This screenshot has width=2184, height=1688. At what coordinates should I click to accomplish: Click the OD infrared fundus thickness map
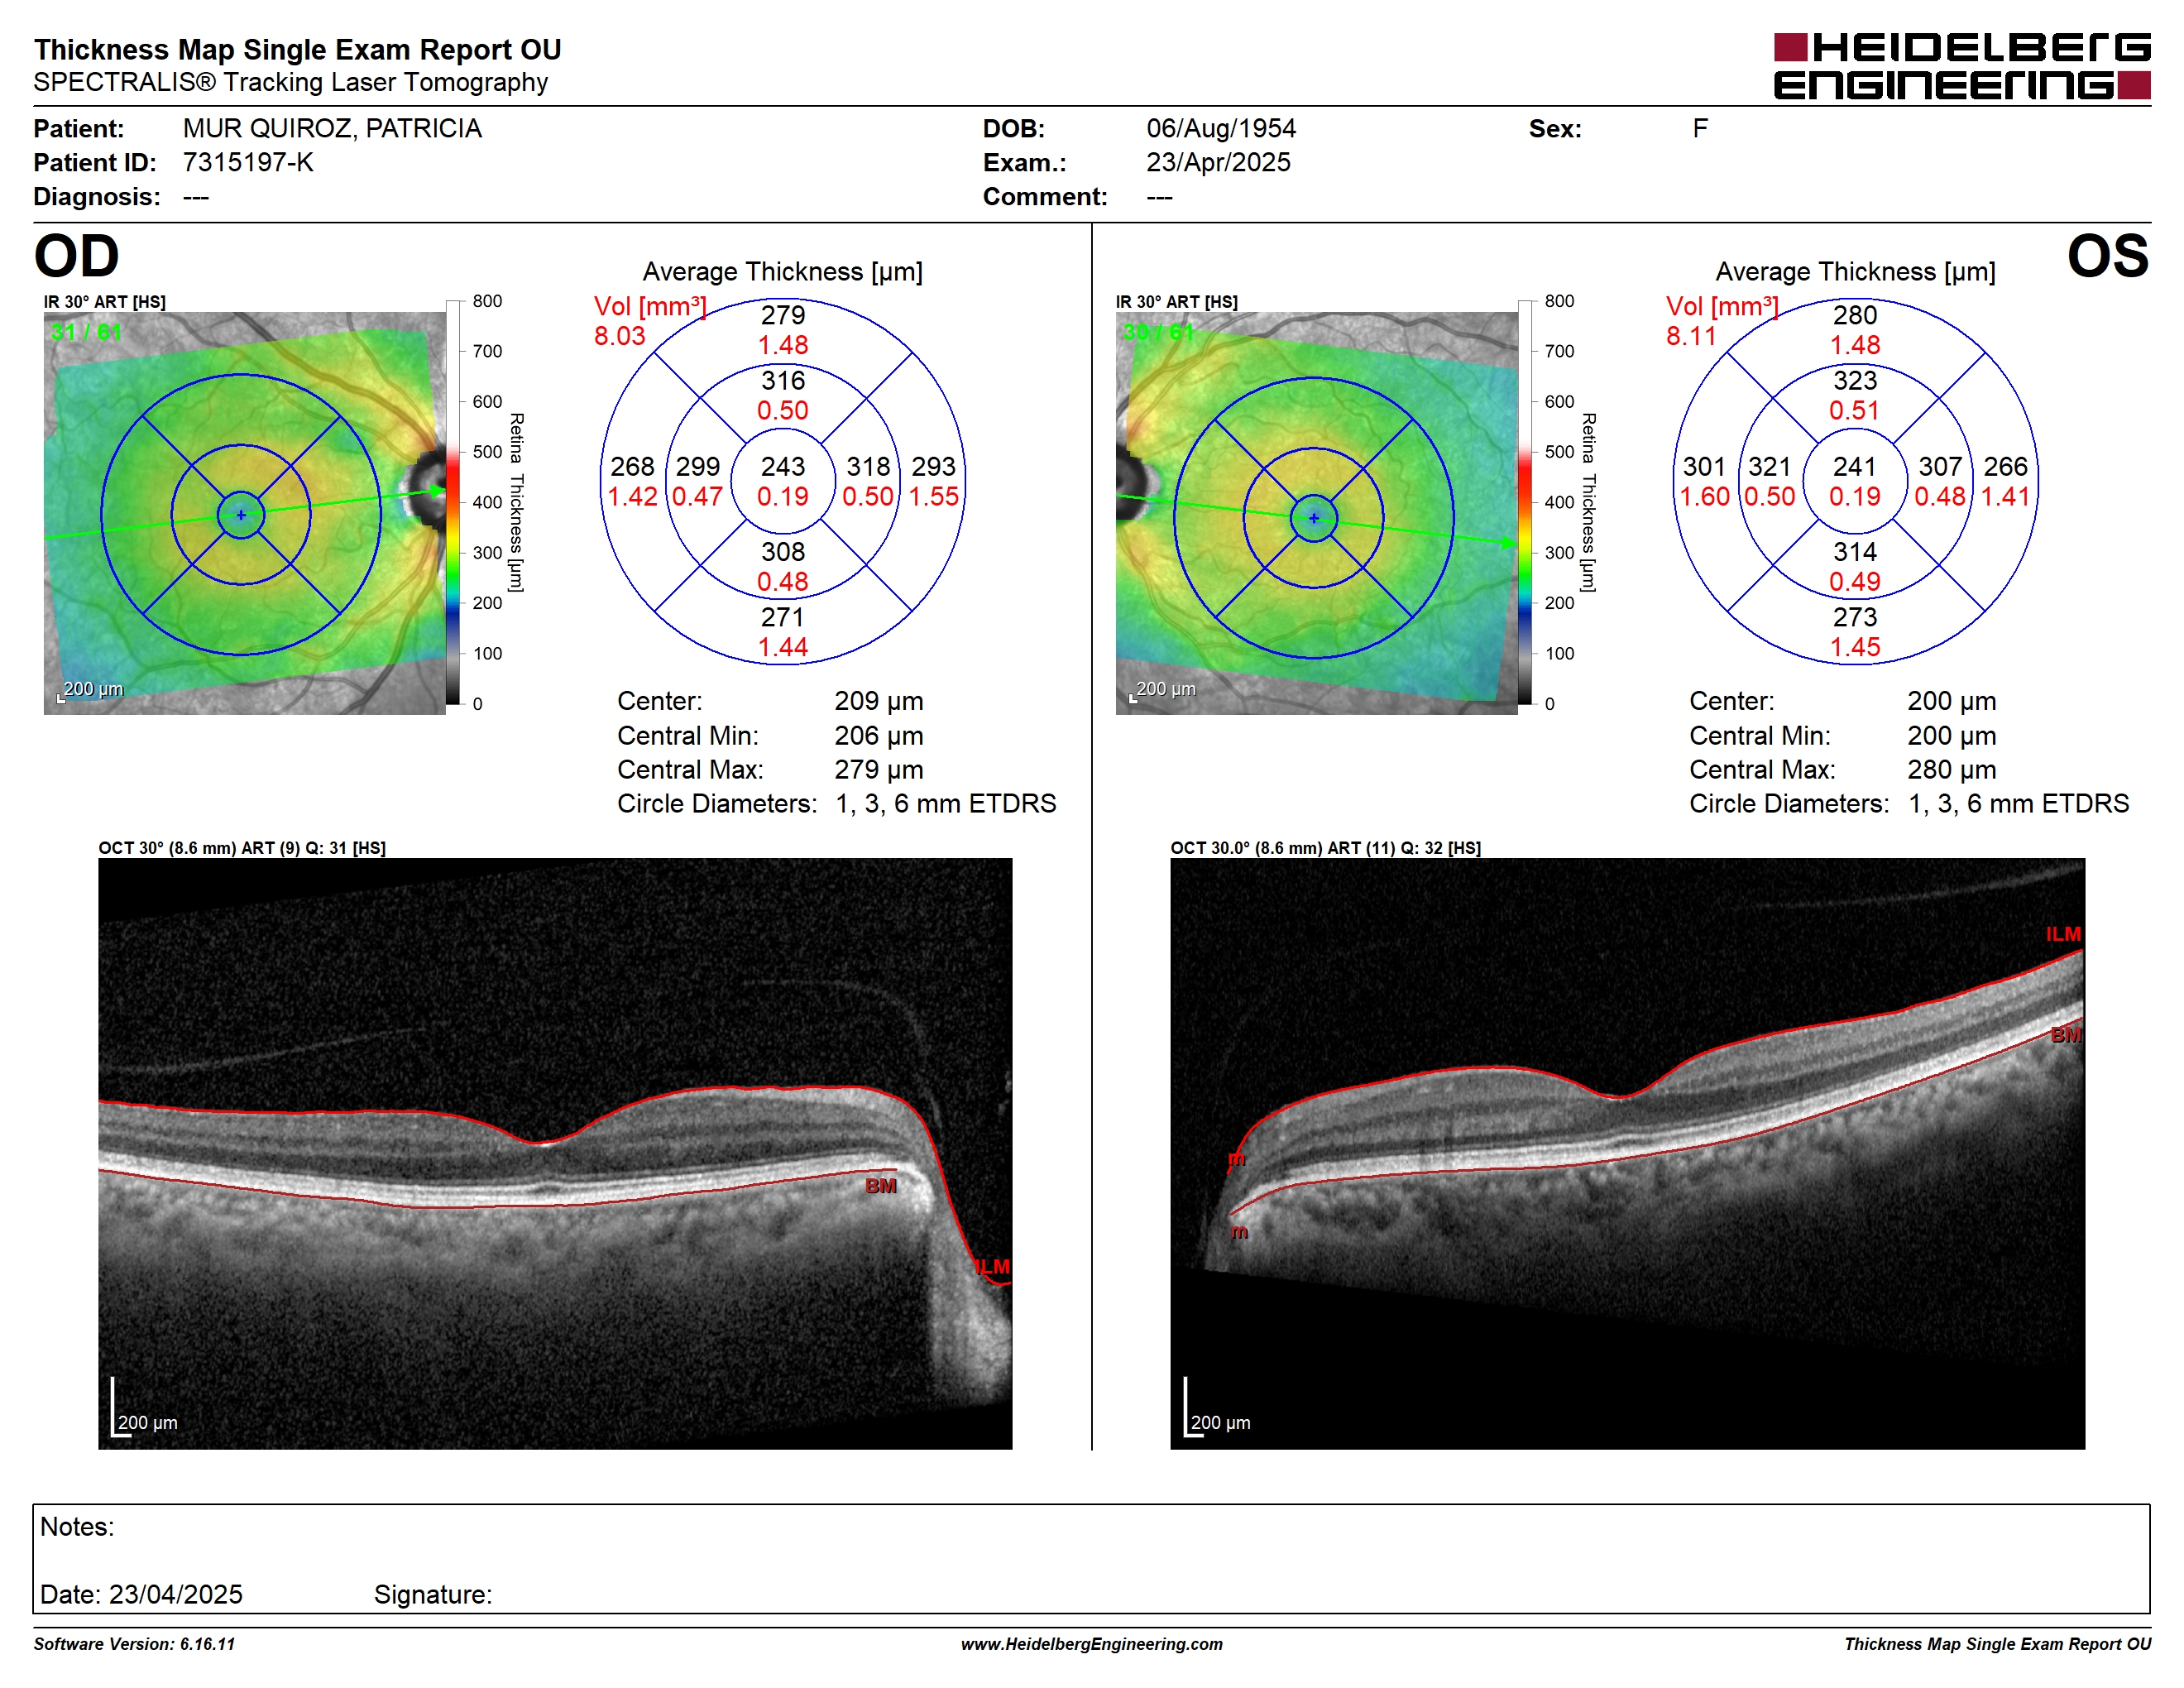click(245, 513)
